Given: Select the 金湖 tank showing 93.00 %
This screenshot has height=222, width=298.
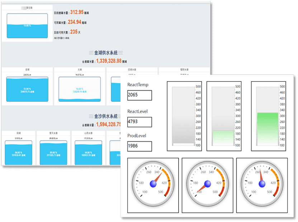Looking at the screenshot, I should [x=27, y=90].
